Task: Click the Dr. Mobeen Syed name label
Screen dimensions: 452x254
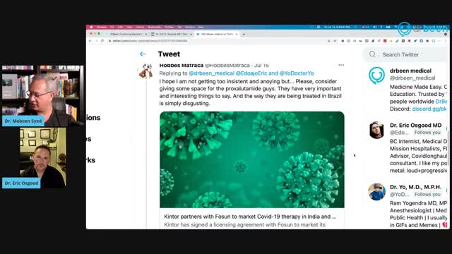Action: (23, 121)
